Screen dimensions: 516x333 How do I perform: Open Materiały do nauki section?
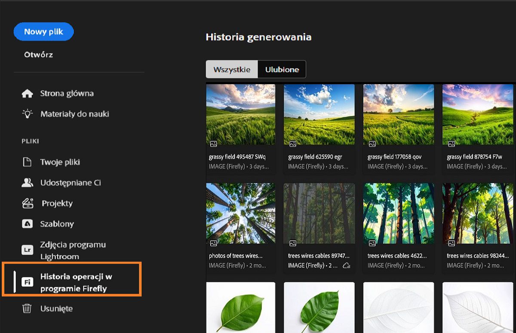75,114
